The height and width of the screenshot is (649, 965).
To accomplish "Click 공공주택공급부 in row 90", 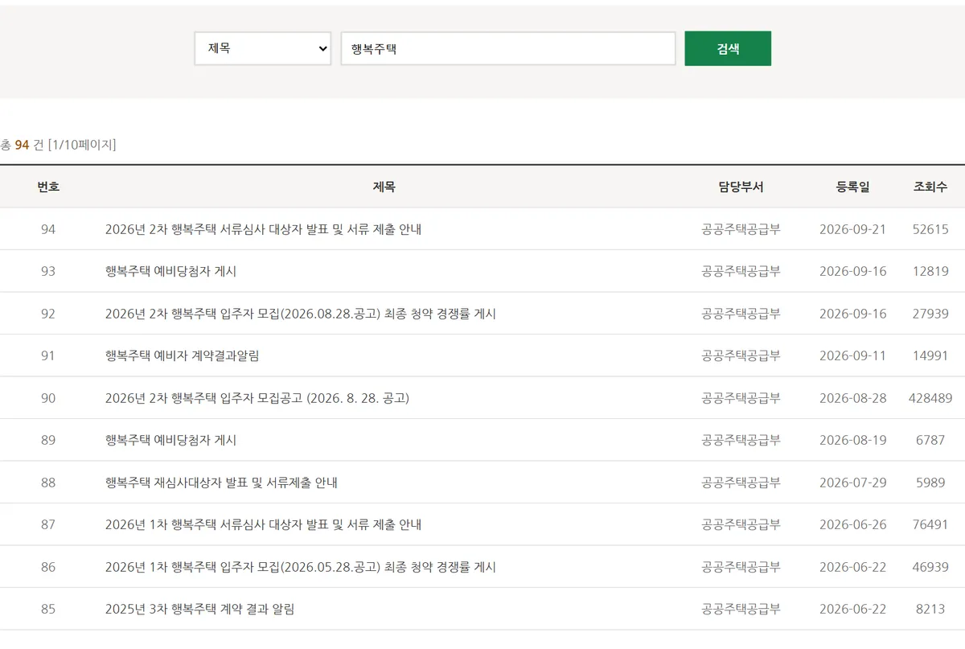I will [741, 398].
